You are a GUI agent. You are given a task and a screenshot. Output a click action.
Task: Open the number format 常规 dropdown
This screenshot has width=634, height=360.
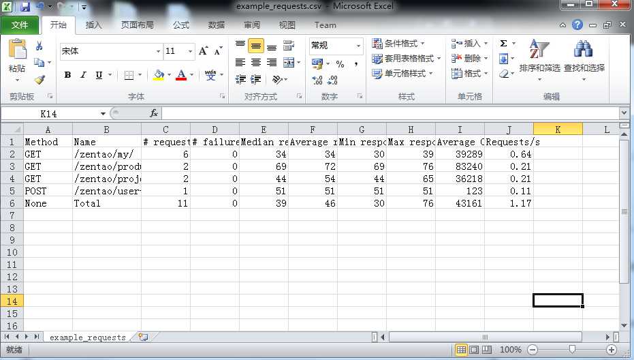[x=358, y=46]
